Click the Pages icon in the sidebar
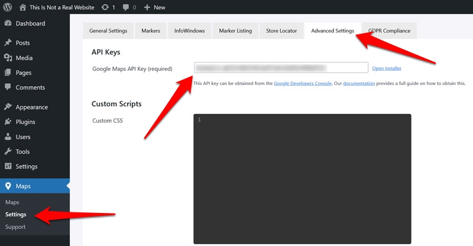The image size is (473, 246). (x=8, y=72)
